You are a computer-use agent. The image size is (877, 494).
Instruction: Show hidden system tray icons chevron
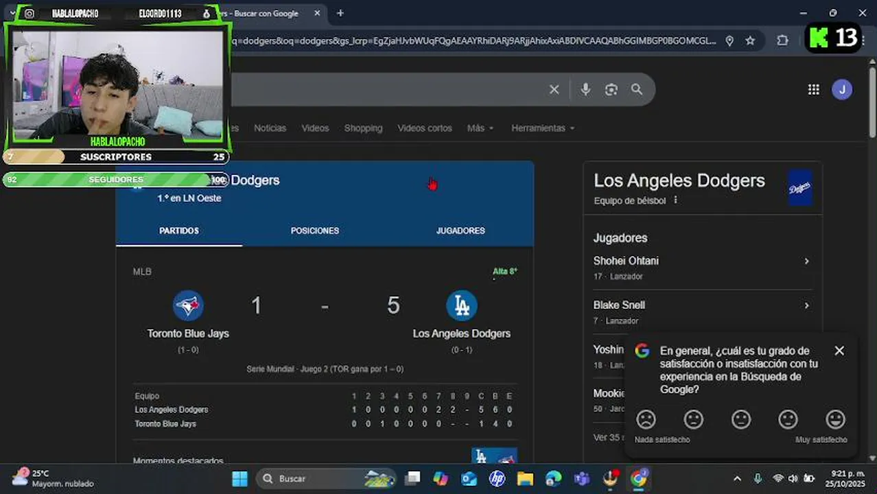click(737, 478)
